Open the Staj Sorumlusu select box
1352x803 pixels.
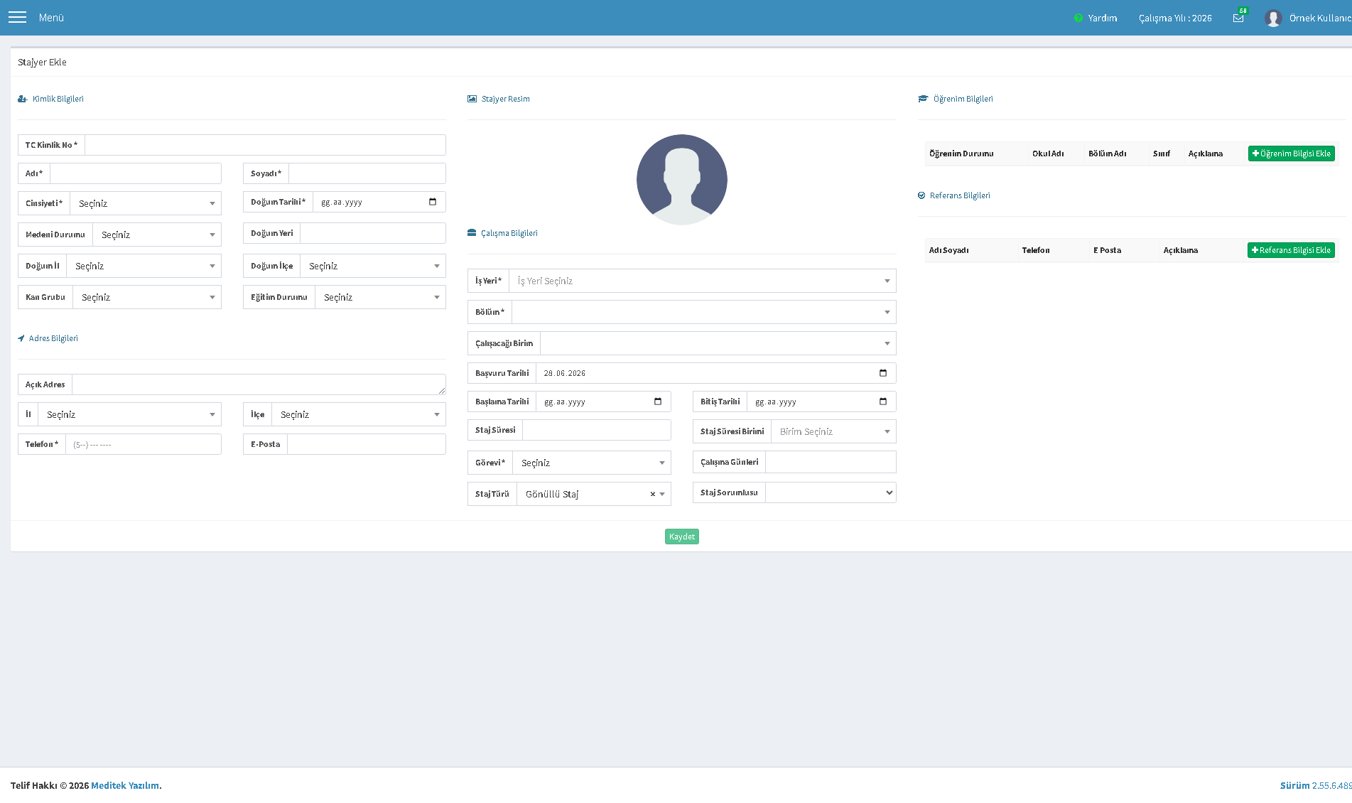pos(831,492)
